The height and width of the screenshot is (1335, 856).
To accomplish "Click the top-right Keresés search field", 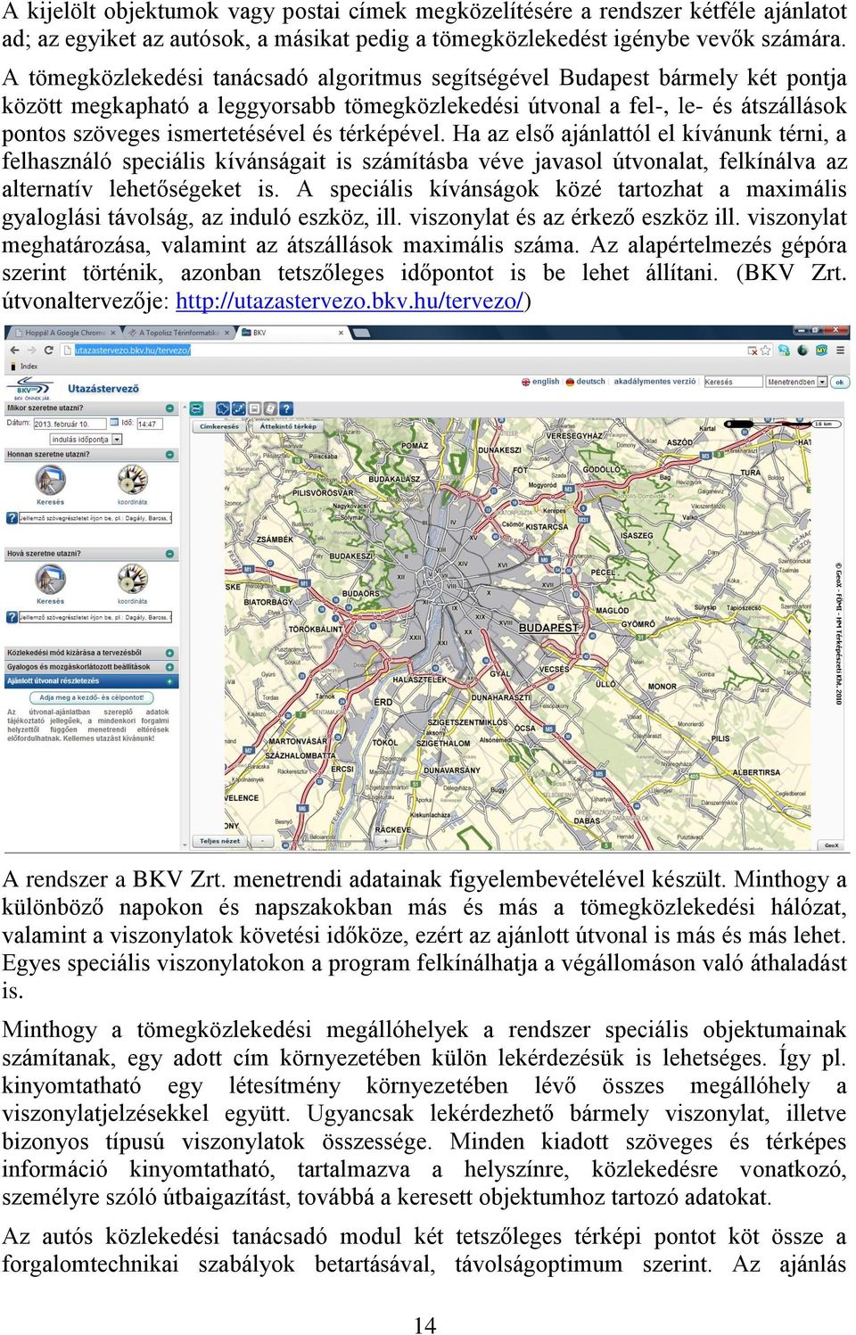I will (734, 382).
